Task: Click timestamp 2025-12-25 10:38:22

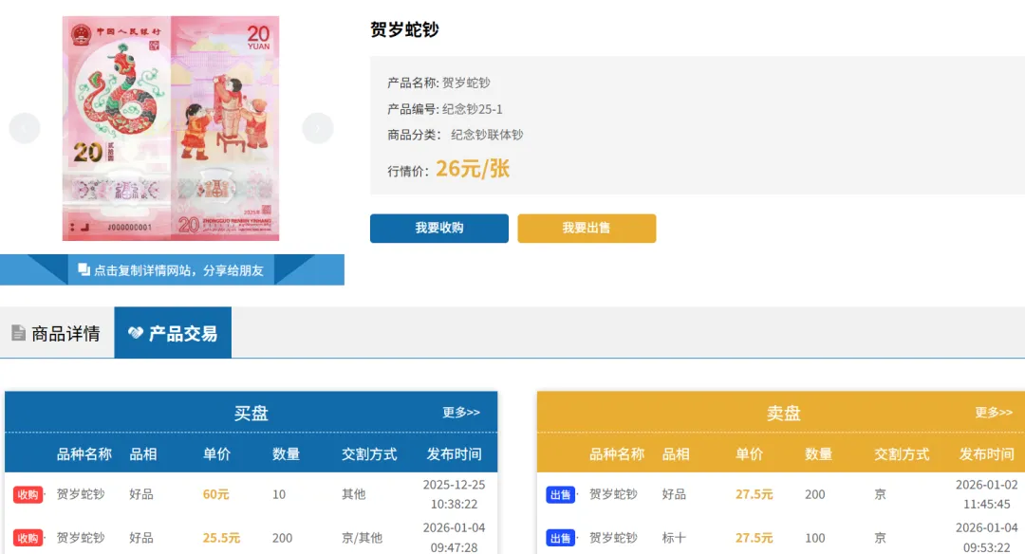Action: (x=454, y=494)
